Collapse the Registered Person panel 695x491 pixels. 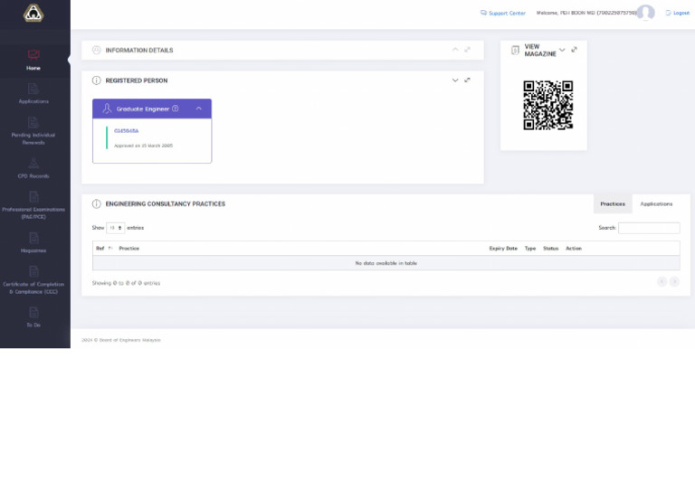pos(455,80)
